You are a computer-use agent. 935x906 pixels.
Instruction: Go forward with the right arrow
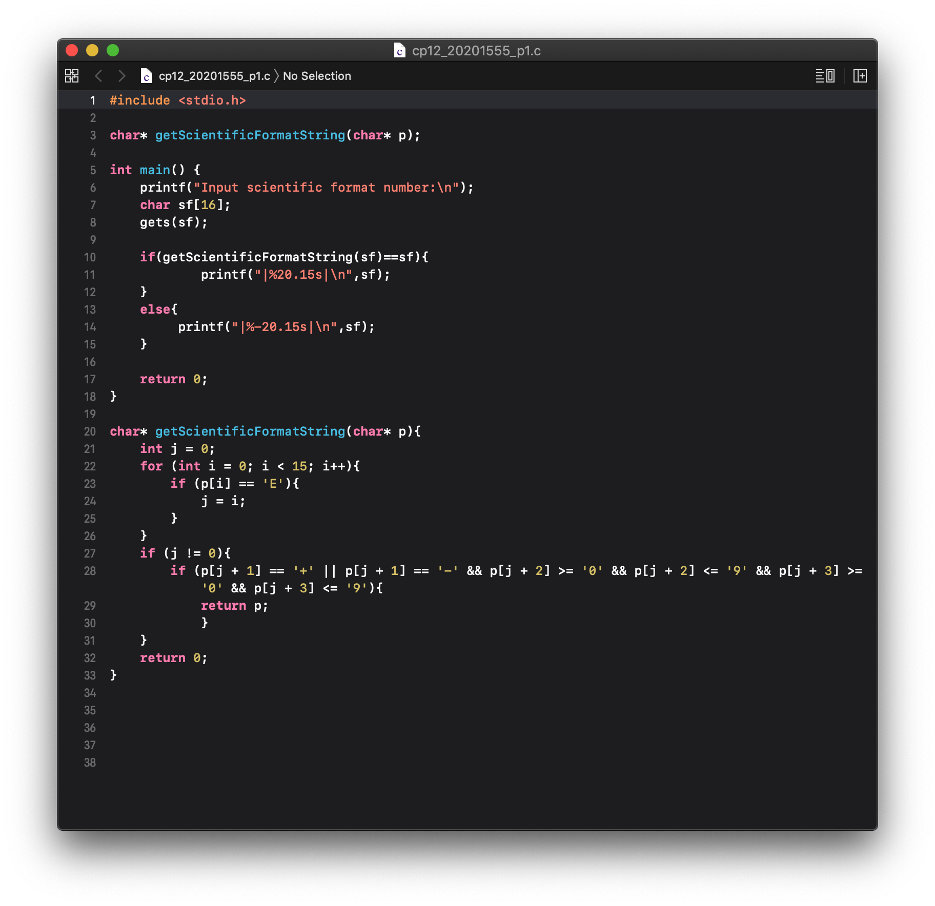click(x=121, y=76)
